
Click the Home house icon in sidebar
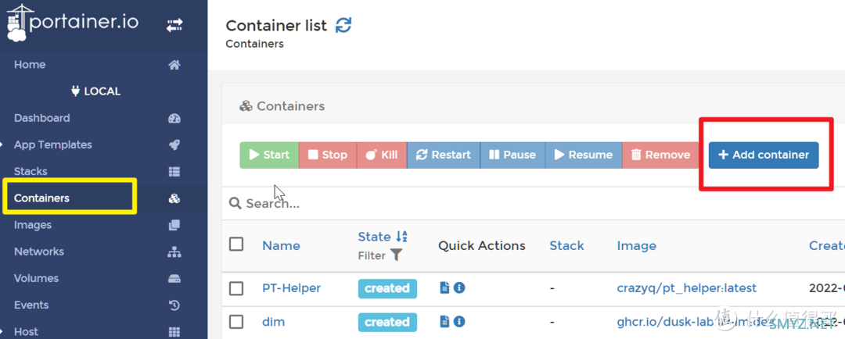pos(174,65)
